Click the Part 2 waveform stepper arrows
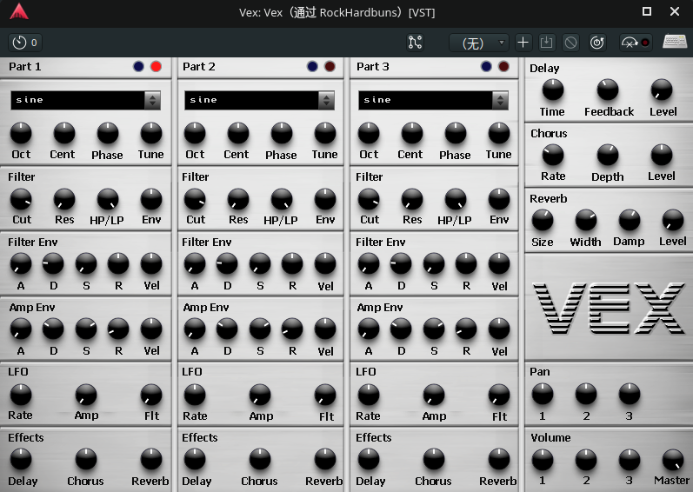The image size is (693, 492). coord(326,100)
